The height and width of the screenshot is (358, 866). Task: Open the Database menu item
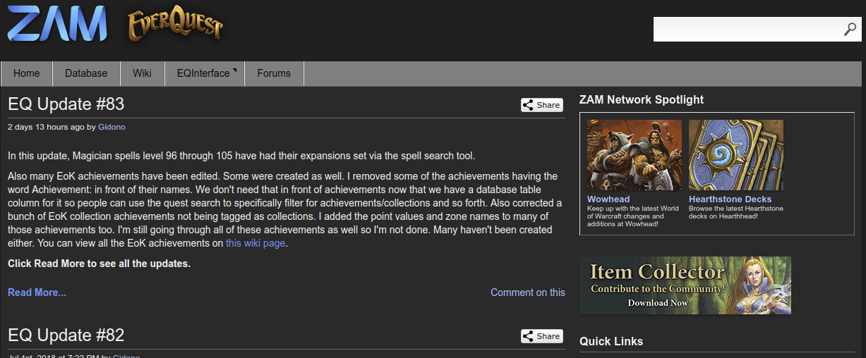(x=86, y=73)
